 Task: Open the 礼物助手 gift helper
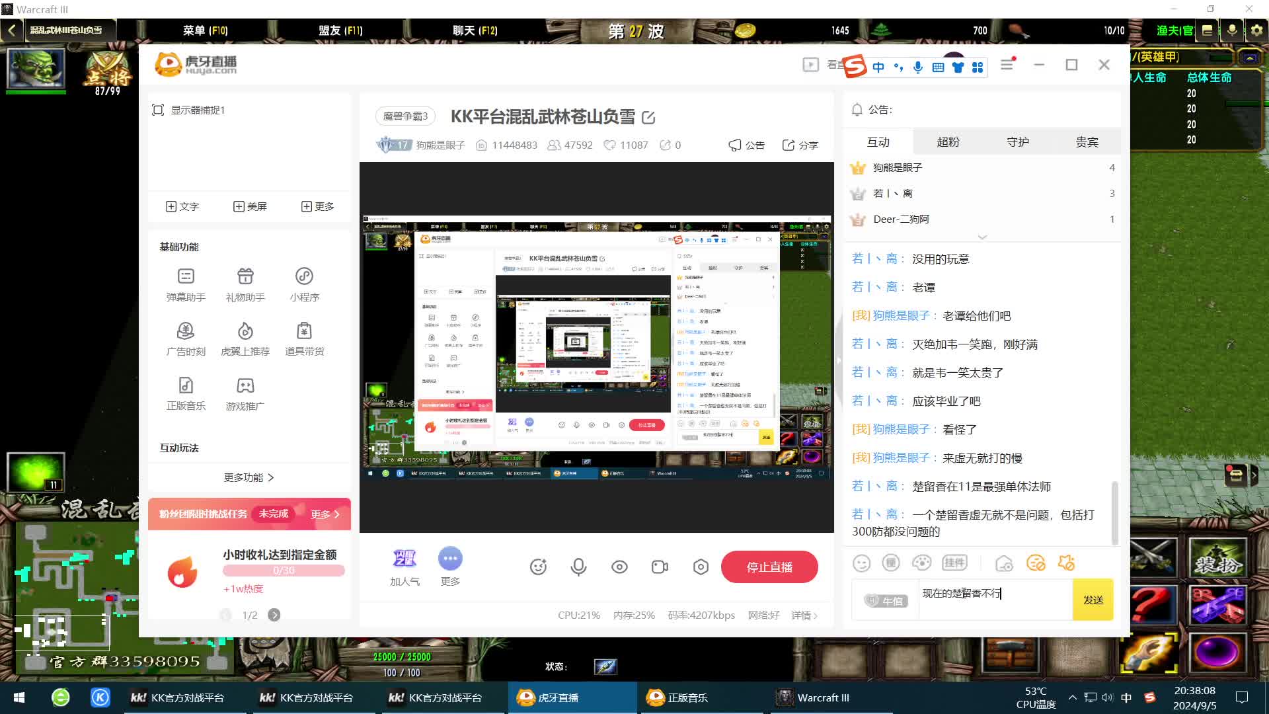(245, 284)
